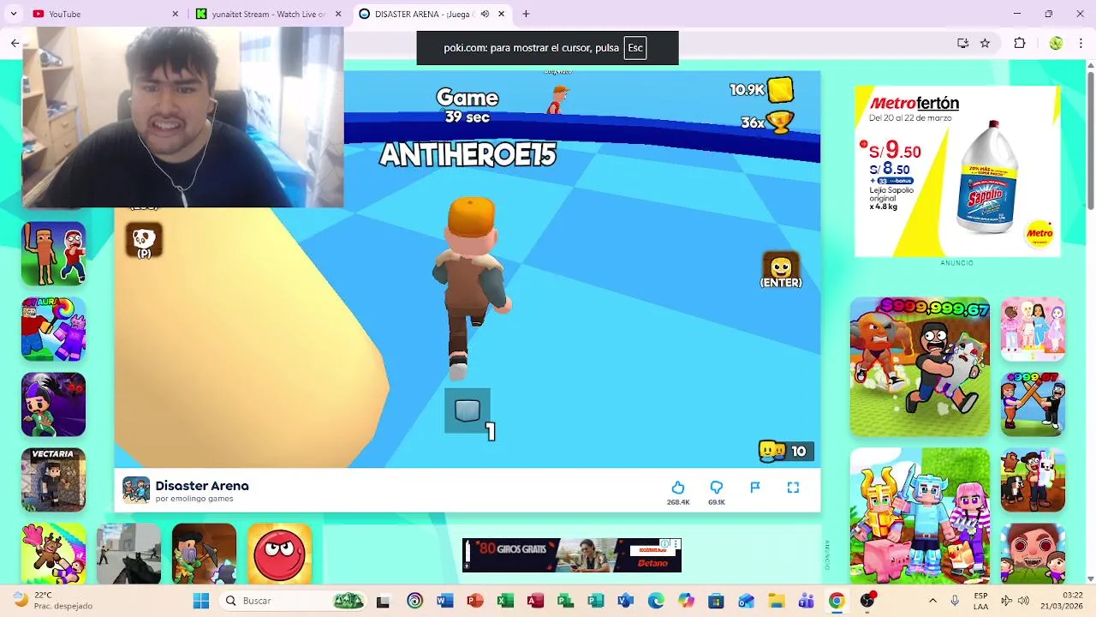Open the VECTARIA game thumbnail
Image resolution: width=1096 pixels, height=617 pixels.
click(x=53, y=480)
